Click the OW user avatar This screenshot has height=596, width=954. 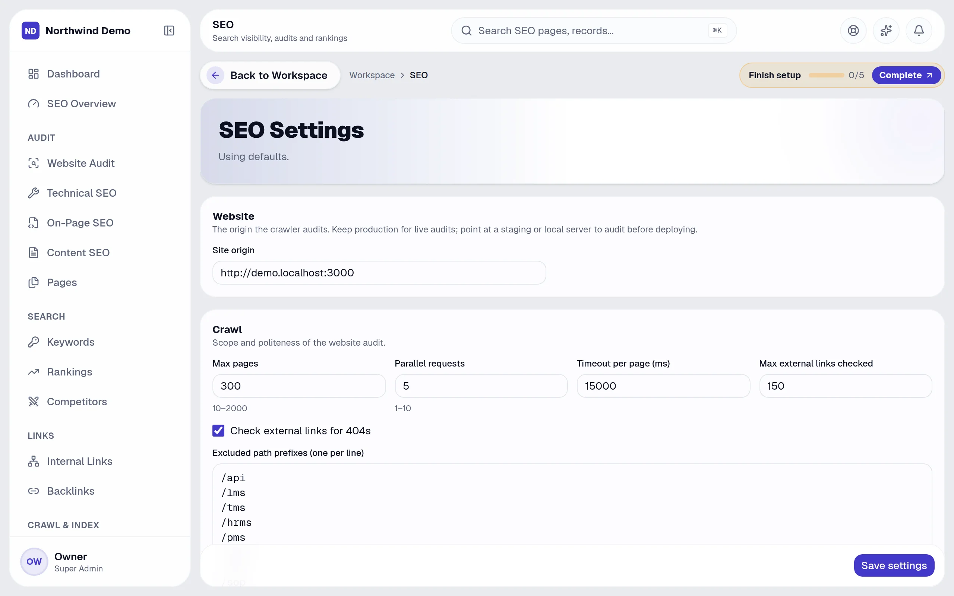pyautogui.click(x=34, y=562)
